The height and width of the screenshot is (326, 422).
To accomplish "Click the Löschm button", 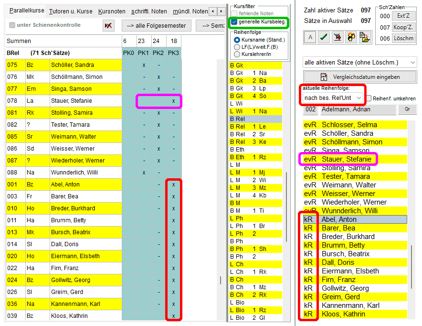I will pos(403,38).
